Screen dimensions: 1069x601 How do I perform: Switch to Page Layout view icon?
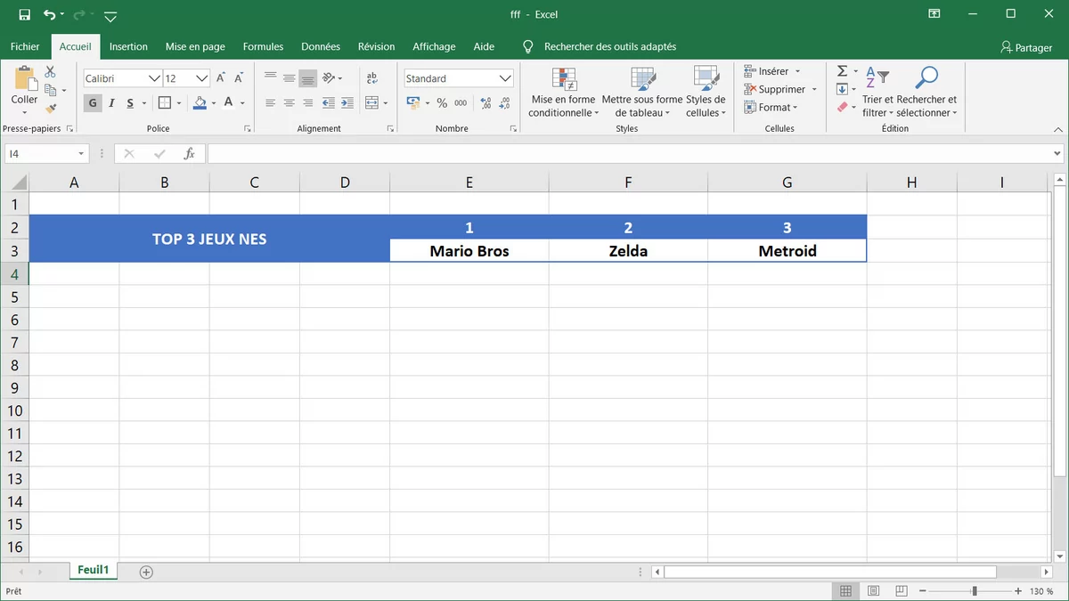tap(873, 591)
